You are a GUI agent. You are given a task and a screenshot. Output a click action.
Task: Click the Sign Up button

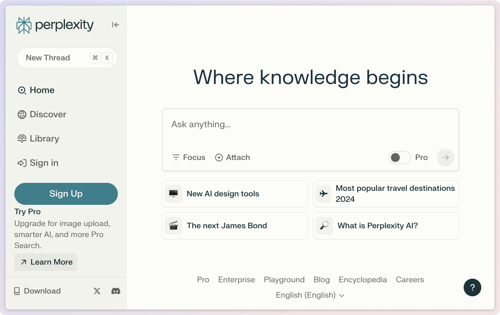66,194
